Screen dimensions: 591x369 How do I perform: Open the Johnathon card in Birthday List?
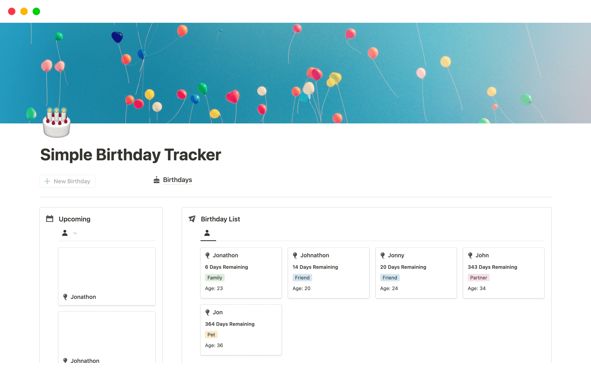328,273
